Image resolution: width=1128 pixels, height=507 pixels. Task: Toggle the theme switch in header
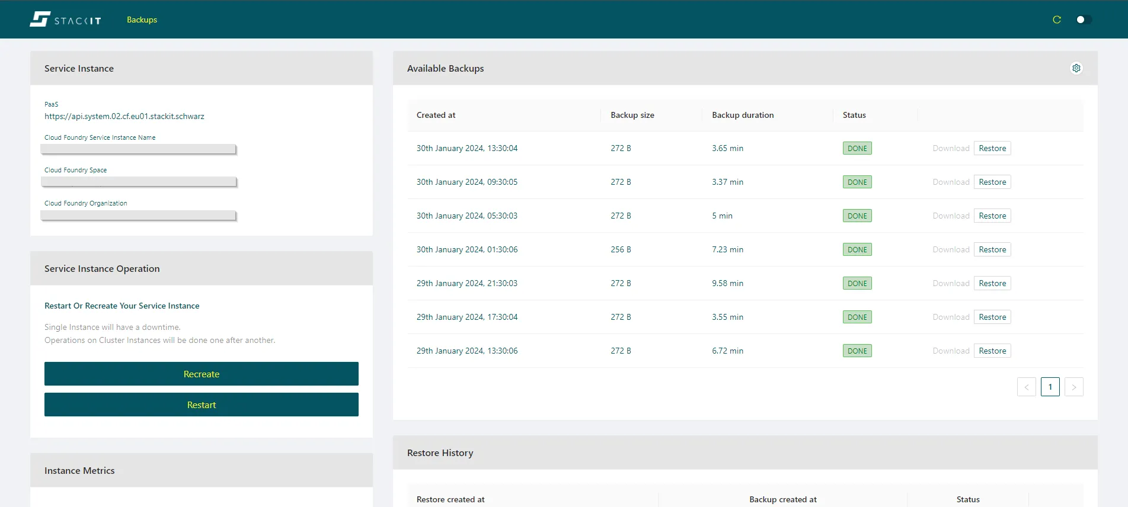[1084, 20]
